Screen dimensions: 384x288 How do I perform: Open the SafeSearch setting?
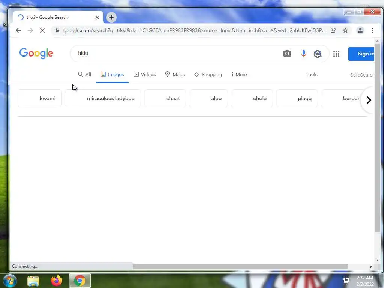point(362,75)
